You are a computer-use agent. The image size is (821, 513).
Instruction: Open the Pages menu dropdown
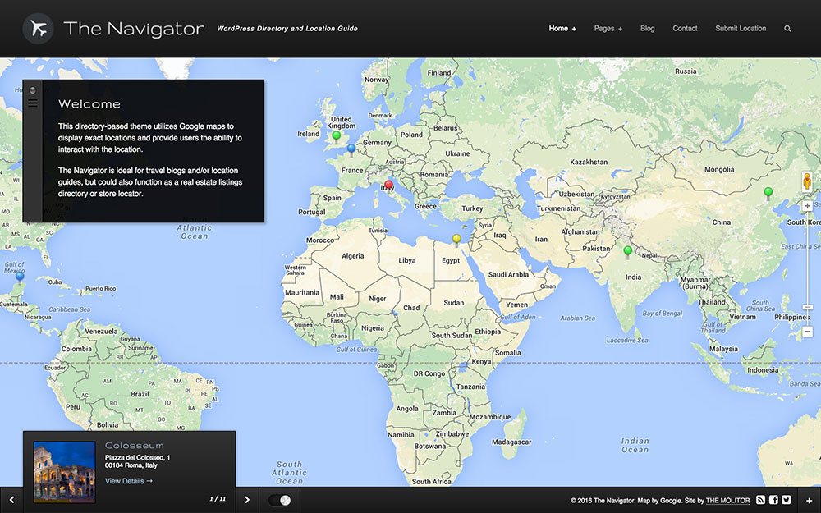[608, 28]
